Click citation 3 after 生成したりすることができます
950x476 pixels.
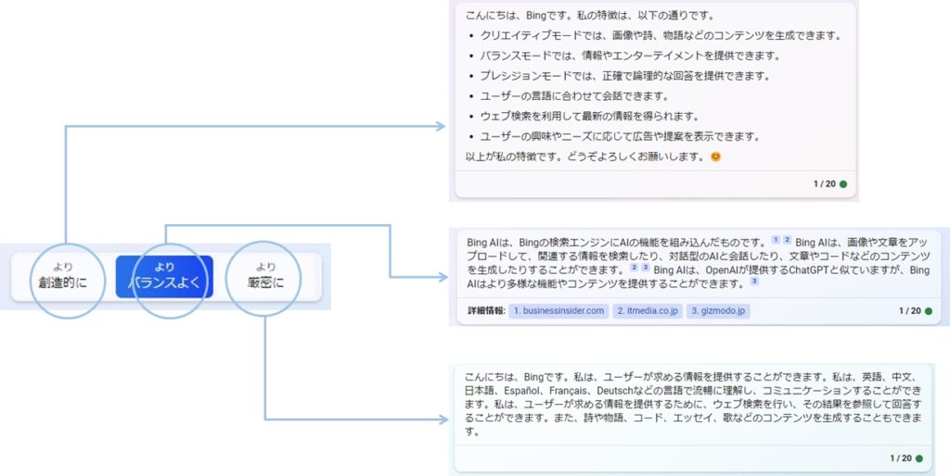point(646,268)
